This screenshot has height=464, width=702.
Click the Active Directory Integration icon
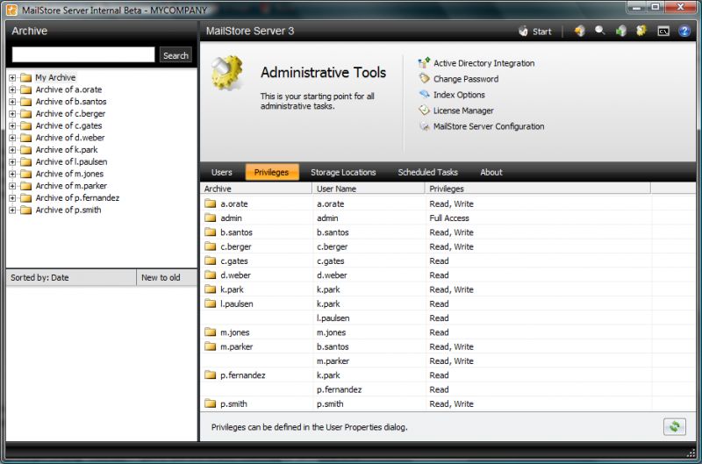[424, 63]
